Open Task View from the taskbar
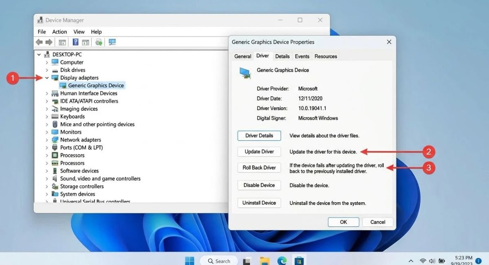This screenshot has height=265, width=489. tap(247, 261)
